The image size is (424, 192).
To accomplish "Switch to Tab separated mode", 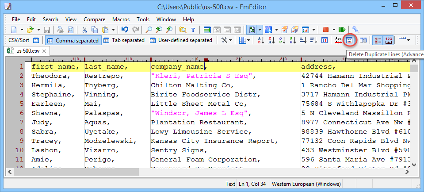I will tap(124, 40).
